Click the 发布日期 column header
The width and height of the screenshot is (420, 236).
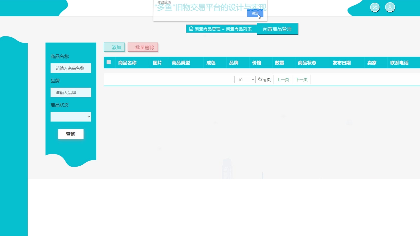(x=342, y=63)
